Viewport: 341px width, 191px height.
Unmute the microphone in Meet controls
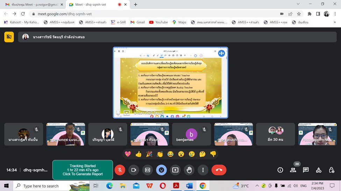click(x=120, y=170)
